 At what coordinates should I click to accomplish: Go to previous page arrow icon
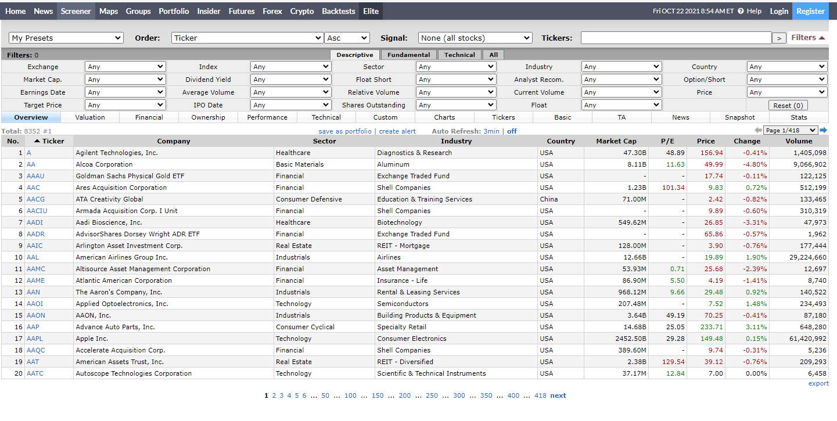(758, 131)
